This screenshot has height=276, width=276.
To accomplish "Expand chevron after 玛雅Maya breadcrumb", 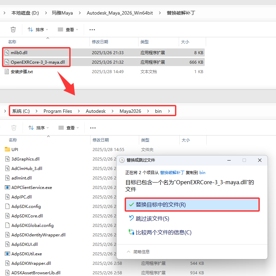I will pos(80,13).
